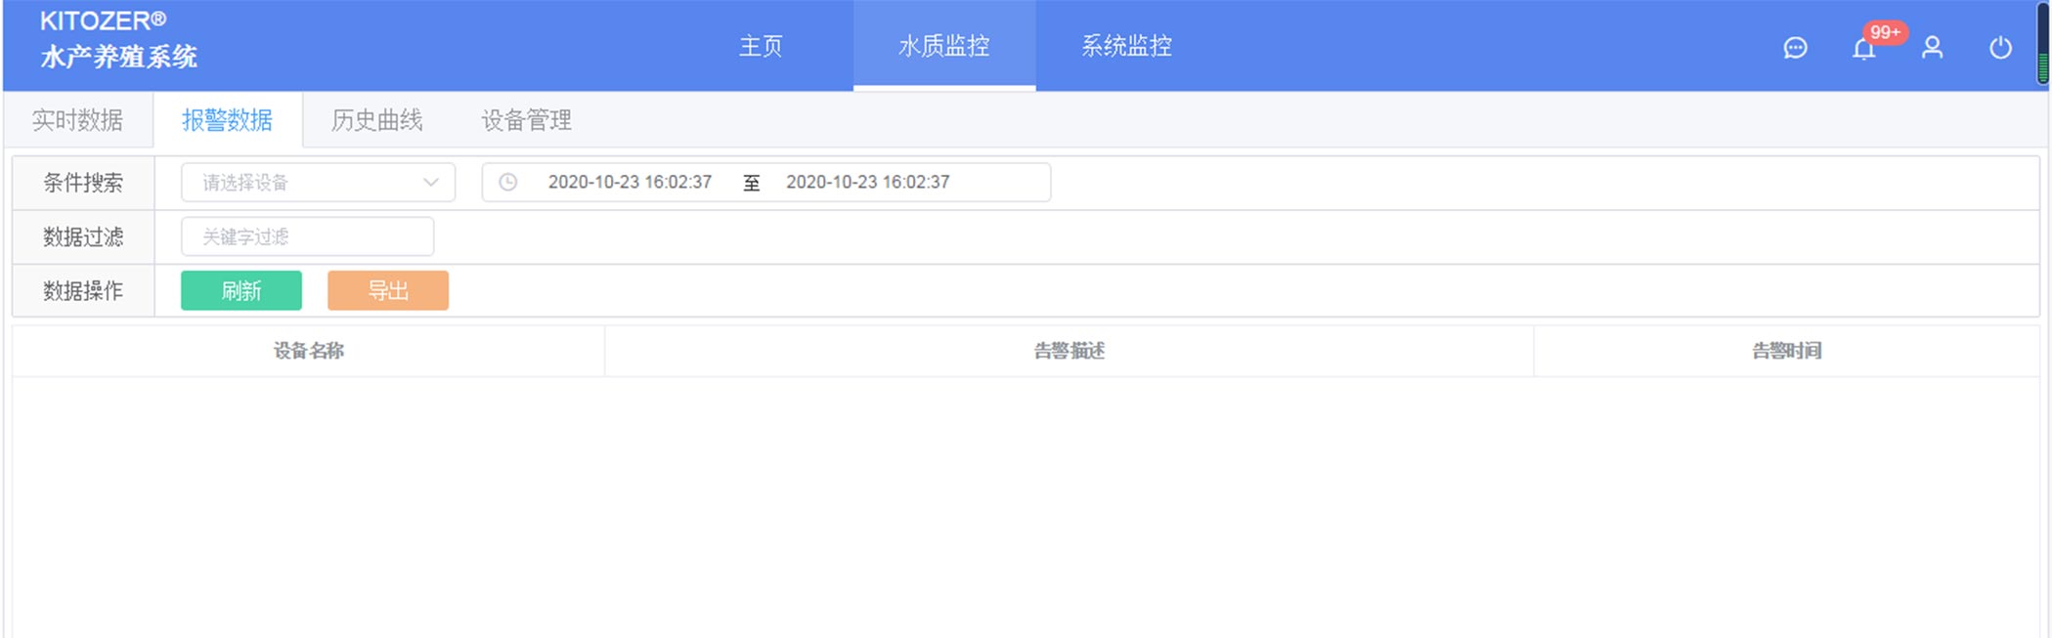Image resolution: width=2052 pixels, height=638 pixels.
Task: Click the green 刷新 button
Action: click(241, 290)
